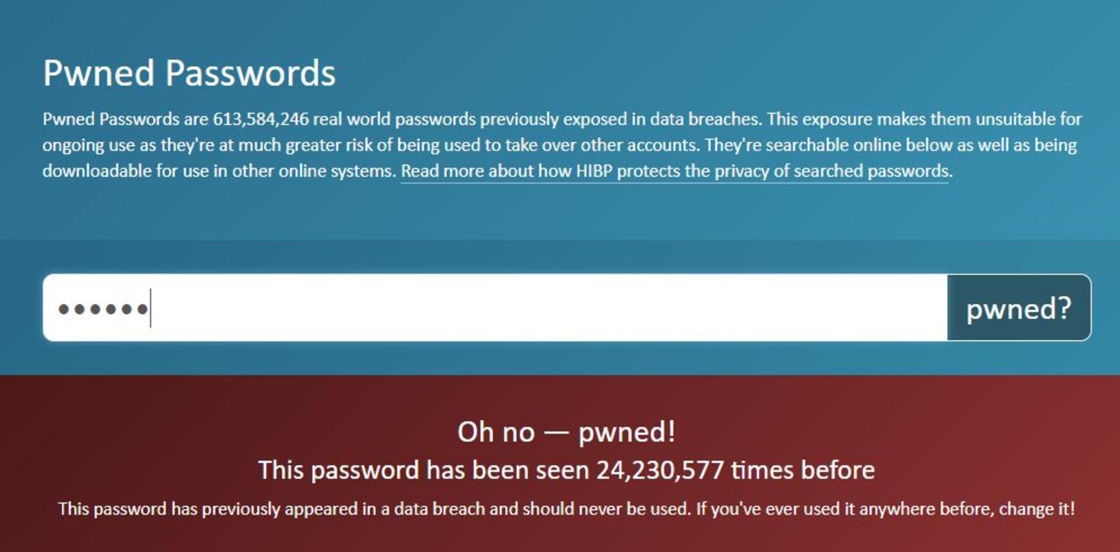The width and height of the screenshot is (1120, 552).
Task: Focus the masked password input field
Action: point(495,308)
